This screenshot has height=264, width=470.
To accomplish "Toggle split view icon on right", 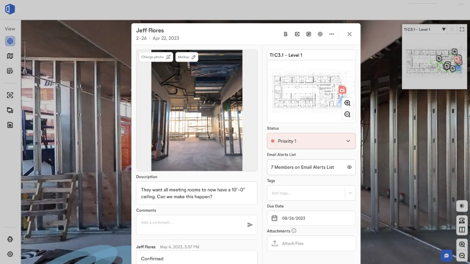I will [462, 230].
